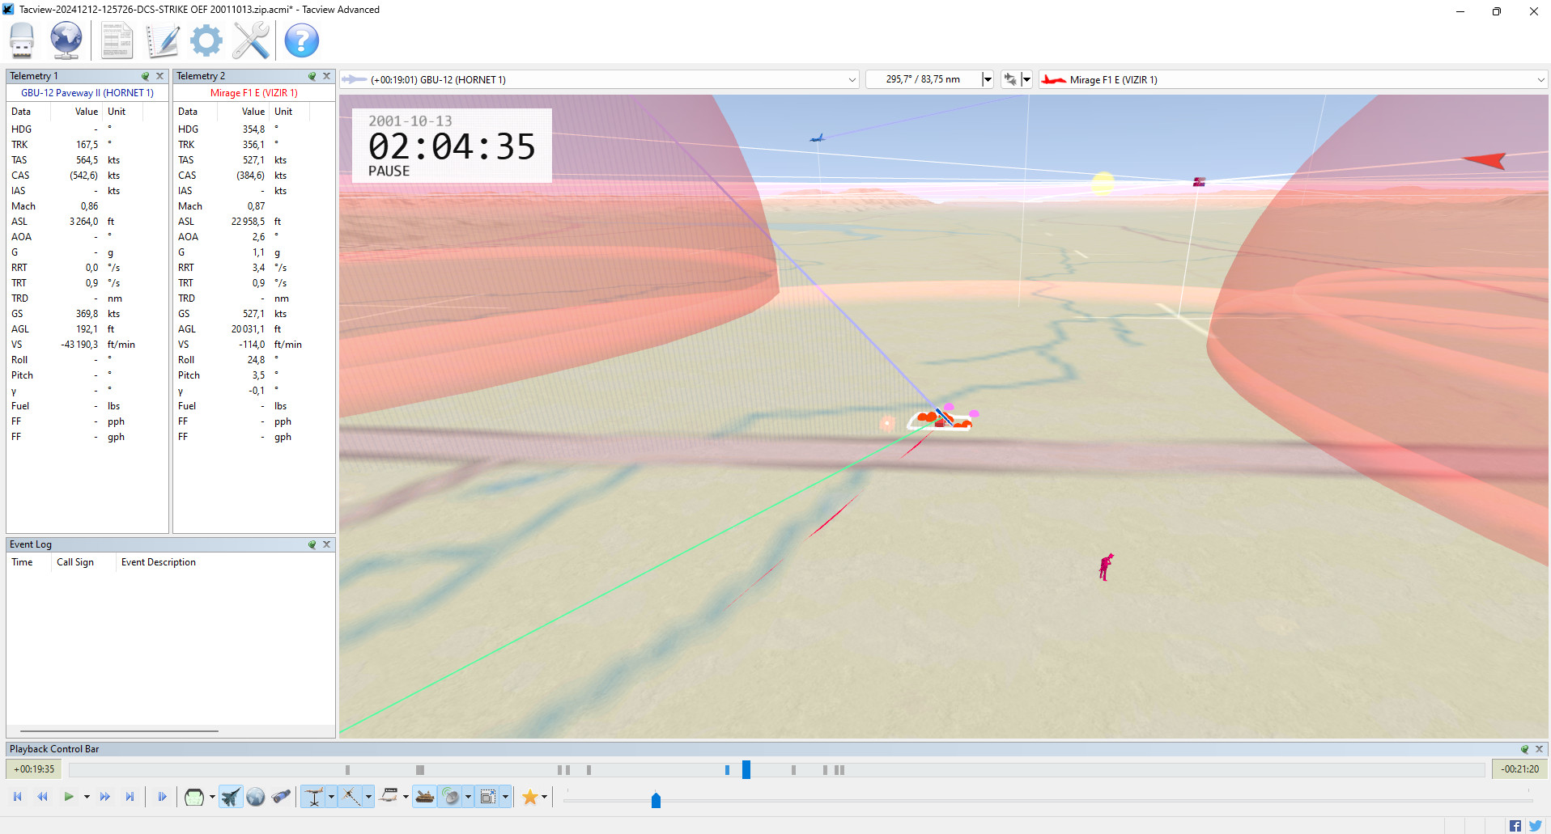Click the blue question mark help icon
Screen dimensions: 1551x834
(x=301, y=40)
